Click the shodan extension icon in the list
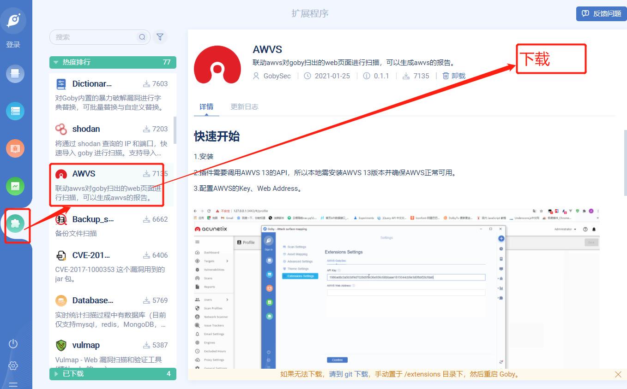This screenshot has width=627, height=389. (60, 129)
